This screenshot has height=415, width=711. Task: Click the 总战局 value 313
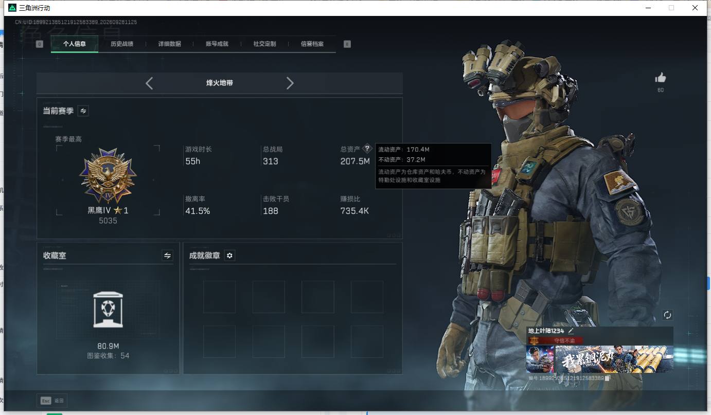point(271,161)
